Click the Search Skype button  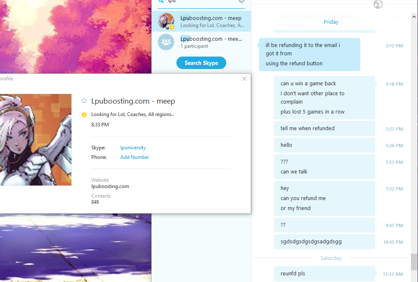[x=201, y=63]
